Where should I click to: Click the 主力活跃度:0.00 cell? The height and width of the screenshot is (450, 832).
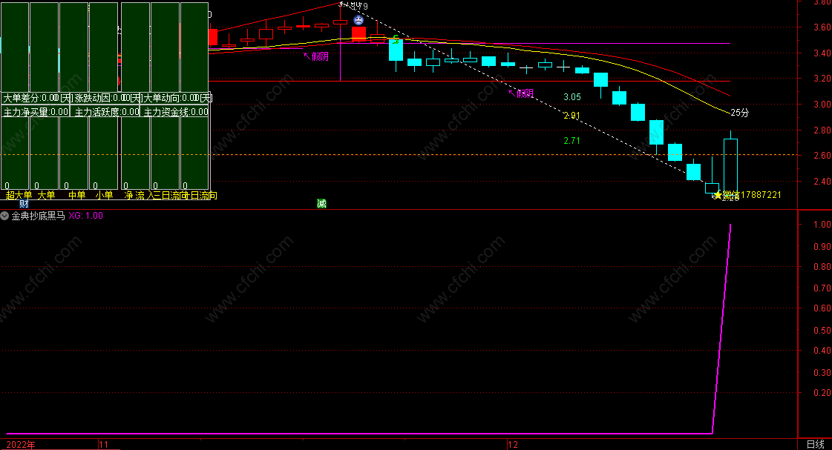[x=106, y=112]
